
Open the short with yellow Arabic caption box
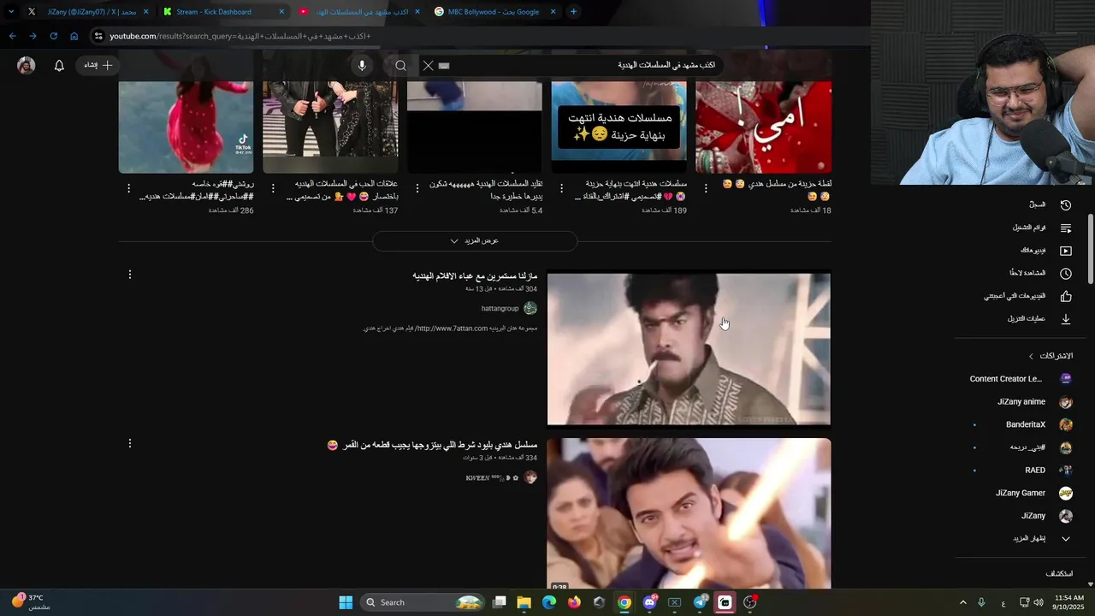619,127
